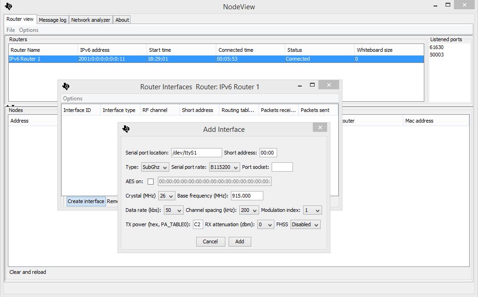Click the Packets received column header
The height and width of the screenshot is (297, 478).
pyautogui.click(x=278, y=110)
